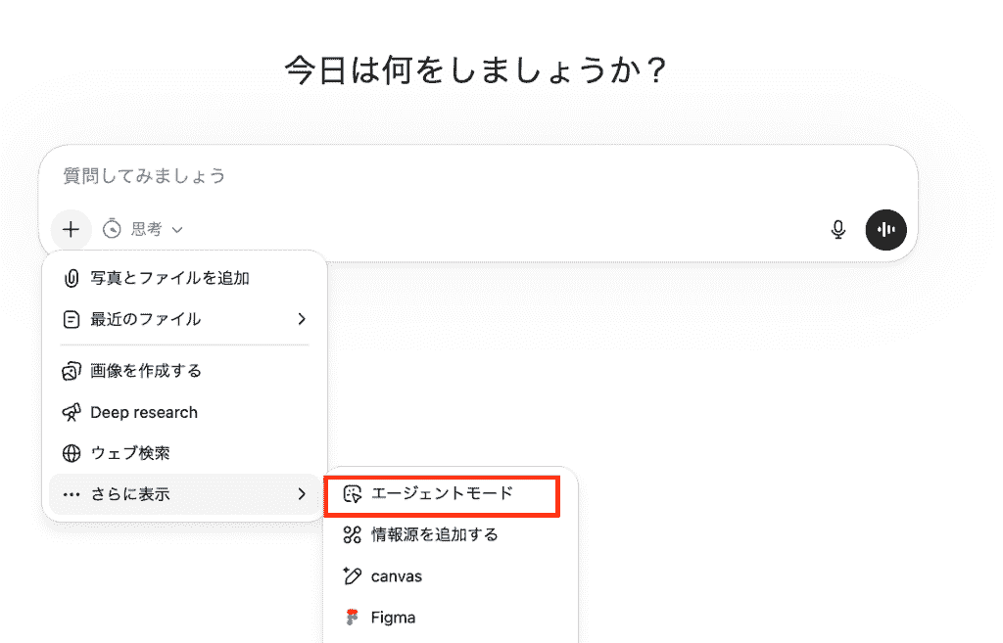Expand the 最近のファイル submenu arrow
The height and width of the screenshot is (643, 1003).
(x=302, y=319)
